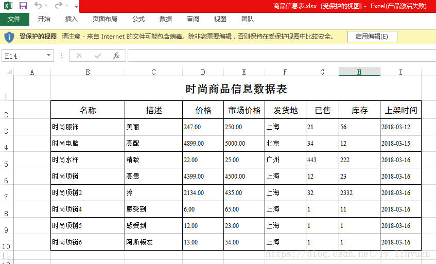
Task: Click the cell 精致
Action: tap(153, 160)
